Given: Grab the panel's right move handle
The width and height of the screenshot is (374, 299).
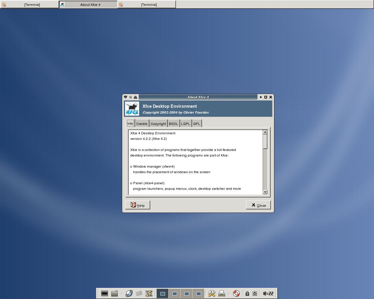Looking at the screenshot, I should (276, 293).
